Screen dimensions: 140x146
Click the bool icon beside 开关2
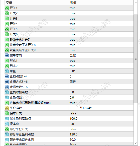[7, 13]
